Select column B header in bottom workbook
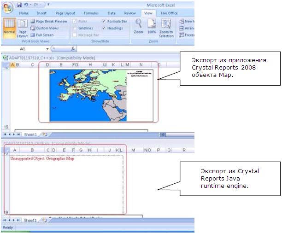 pyautogui.click(x=32, y=150)
